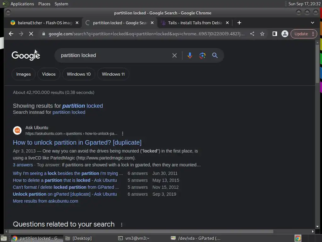This screenshot has width=322, height=242.
Task: Open 'Unlock partition on gParted [duplicate]' link
Action: (x=65, y=194)
